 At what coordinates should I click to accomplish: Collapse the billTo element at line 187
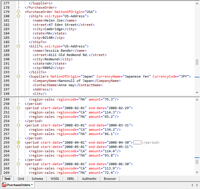[x=19, y=46]
